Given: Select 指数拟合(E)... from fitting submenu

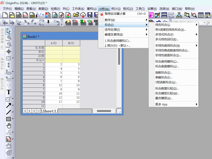Looking at the screenshot, I should point(174,72).
